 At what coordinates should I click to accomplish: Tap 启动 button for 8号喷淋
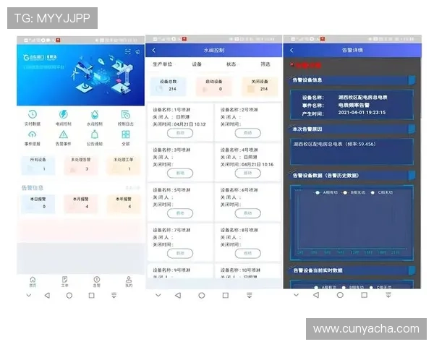[x=247, y=254]
